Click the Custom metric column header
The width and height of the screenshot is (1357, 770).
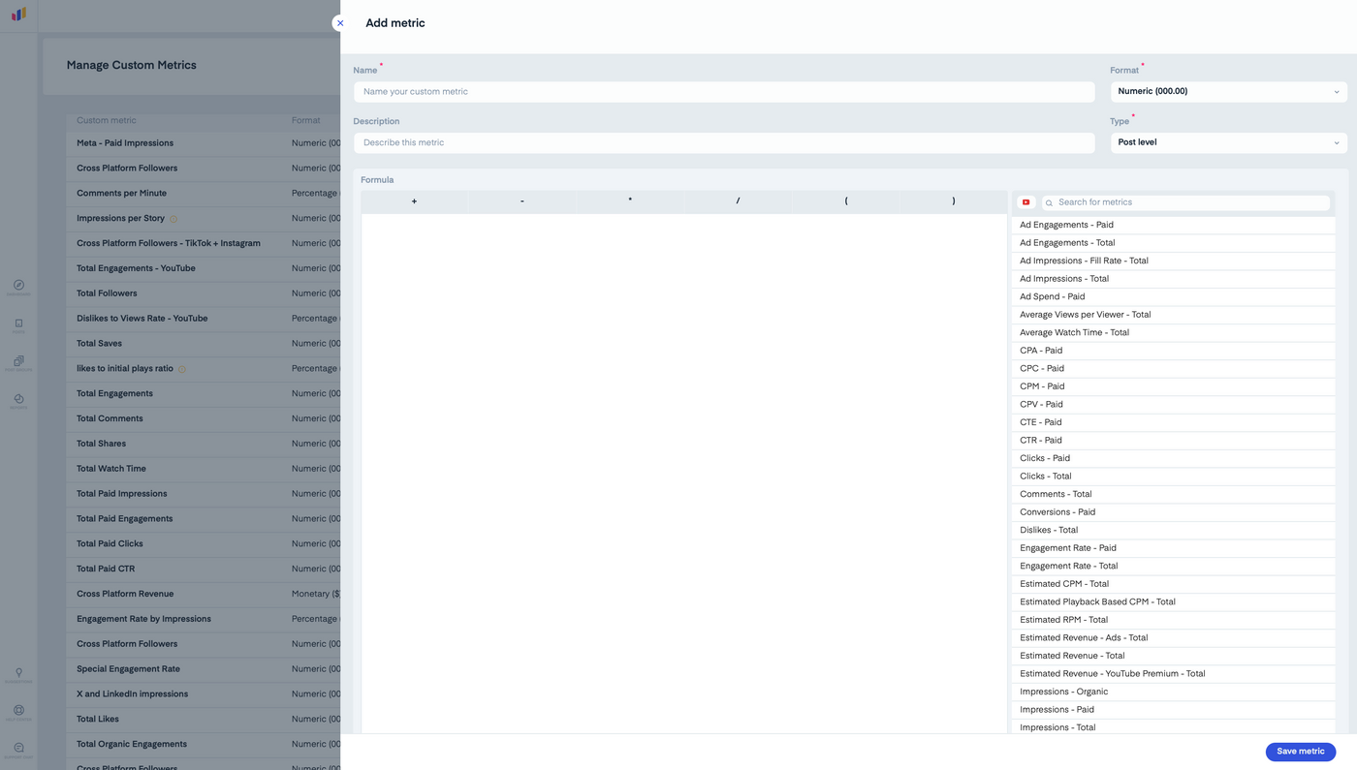[107, 121]
